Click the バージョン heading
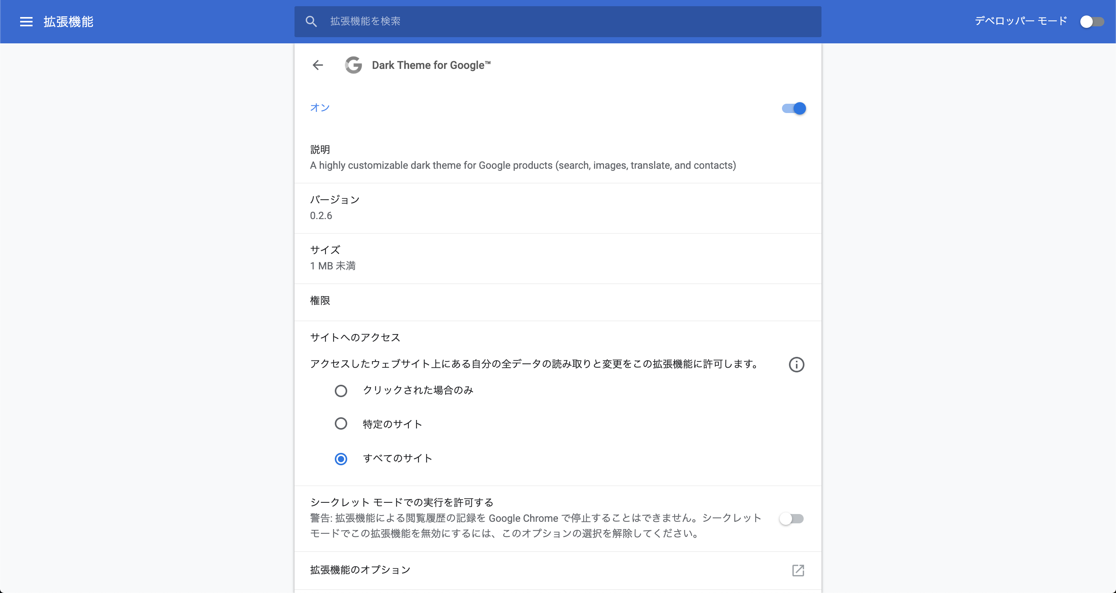This screenshot has width=1116, height=593. click(x=334, y=200)
